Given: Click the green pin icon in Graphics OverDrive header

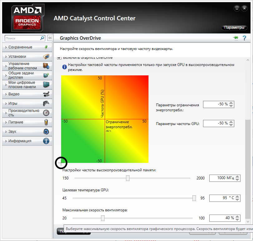Looking at the screenshot, I should (x=236, y=38).
